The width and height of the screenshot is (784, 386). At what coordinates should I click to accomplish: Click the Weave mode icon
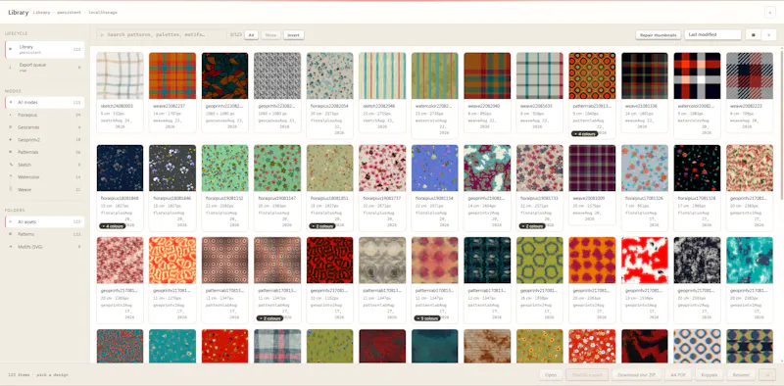[x=11, y=189]
